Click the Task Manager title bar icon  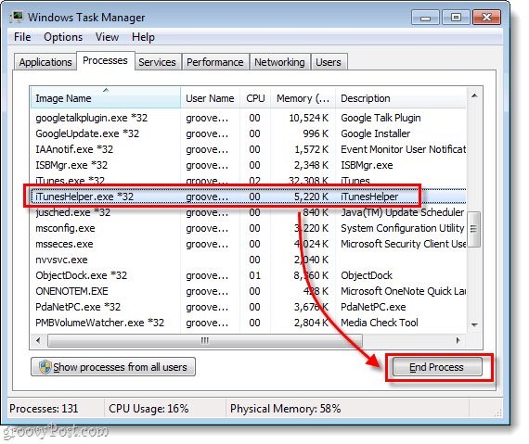[x=17, y=18]
